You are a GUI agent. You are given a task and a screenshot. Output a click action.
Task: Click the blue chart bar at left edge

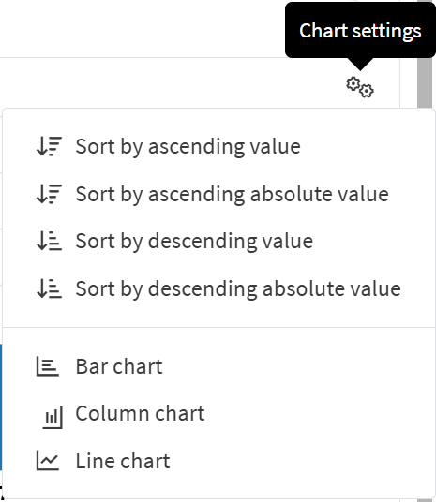(x=1, y=406)
